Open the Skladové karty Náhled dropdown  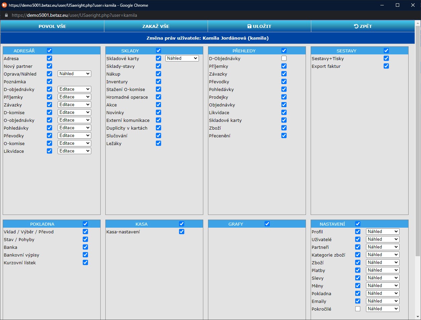pos(182,58)
